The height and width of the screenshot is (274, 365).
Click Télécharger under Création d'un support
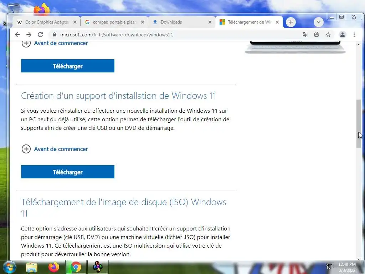click(x=67, y=172)
